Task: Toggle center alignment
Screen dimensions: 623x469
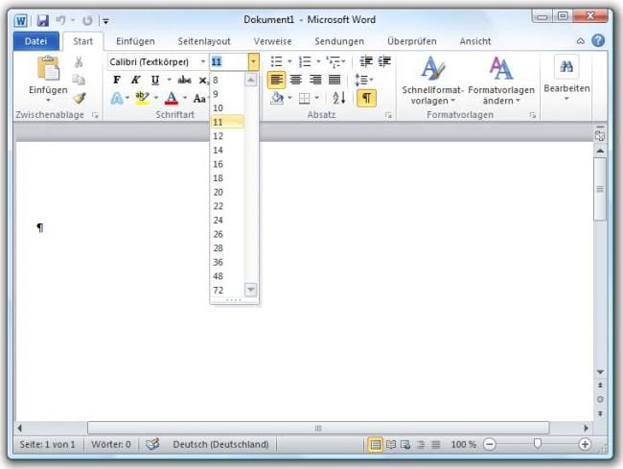Action: tap(295, 80)
